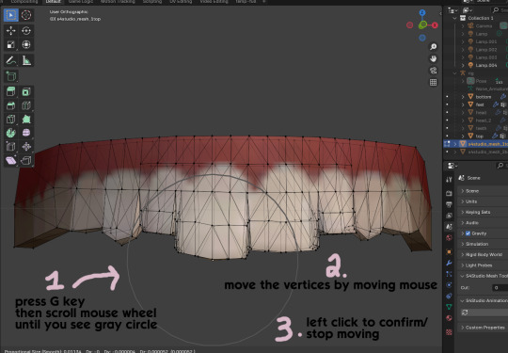Collapse the Collection 1 tree
508x353 pixels.
pos(455,18)
